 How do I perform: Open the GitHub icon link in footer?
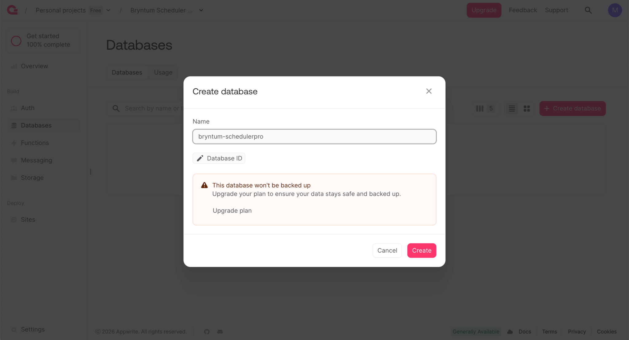click(207, 332)
